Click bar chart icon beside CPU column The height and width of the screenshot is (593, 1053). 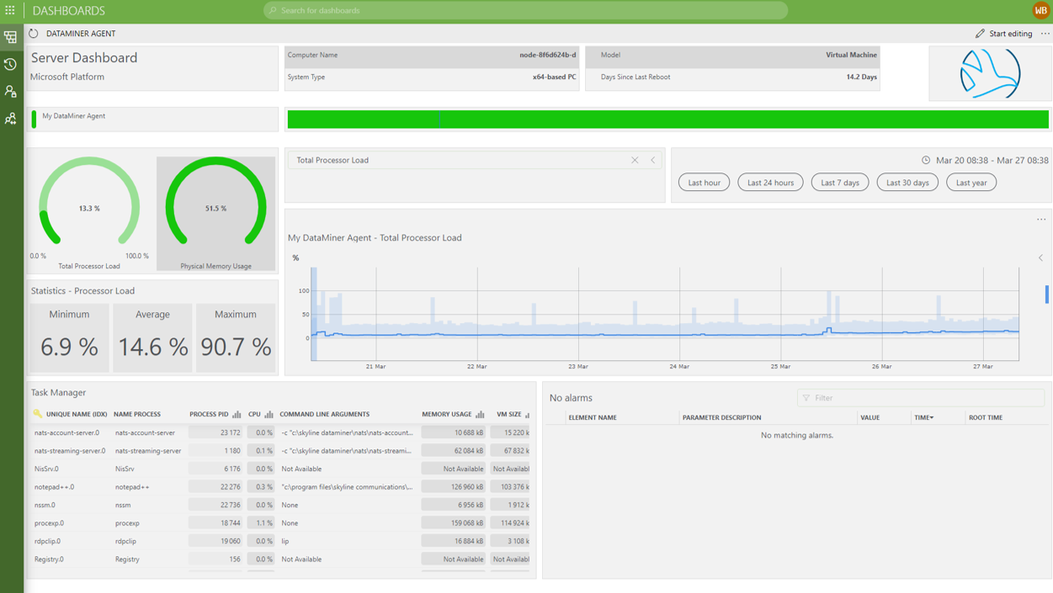[269, 414]
